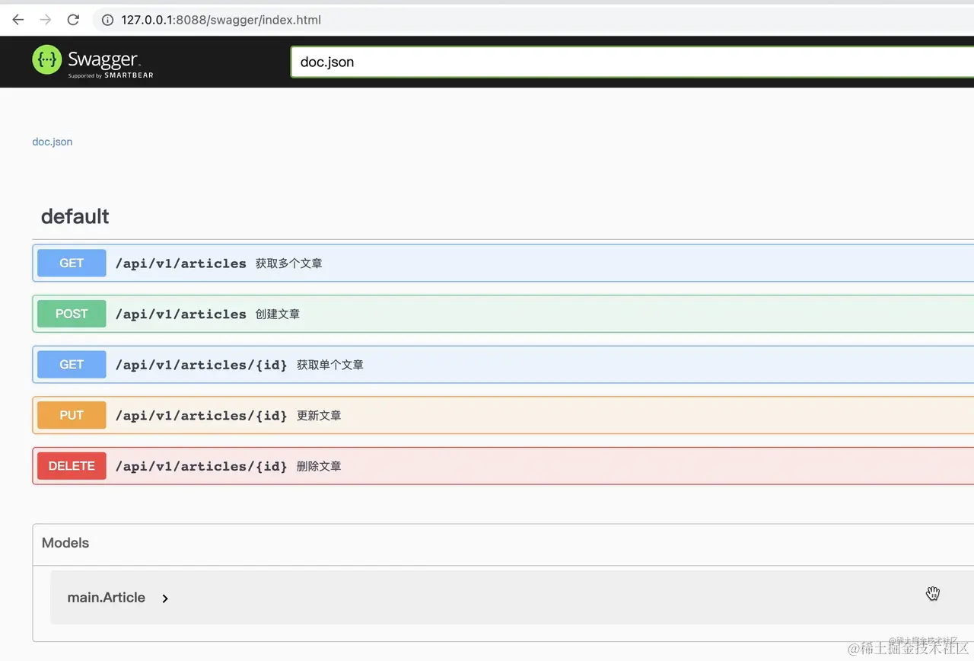Click the browser back navigation arrow
The image size is (974, 661).
[x=18, y=20]
